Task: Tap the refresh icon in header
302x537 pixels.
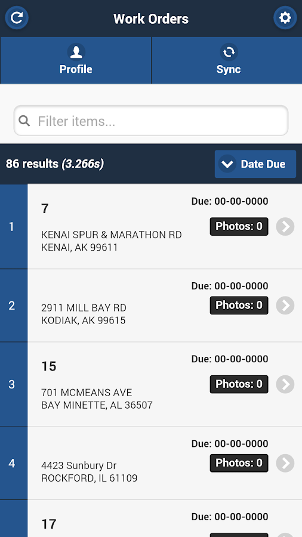Action: (17, 18)
